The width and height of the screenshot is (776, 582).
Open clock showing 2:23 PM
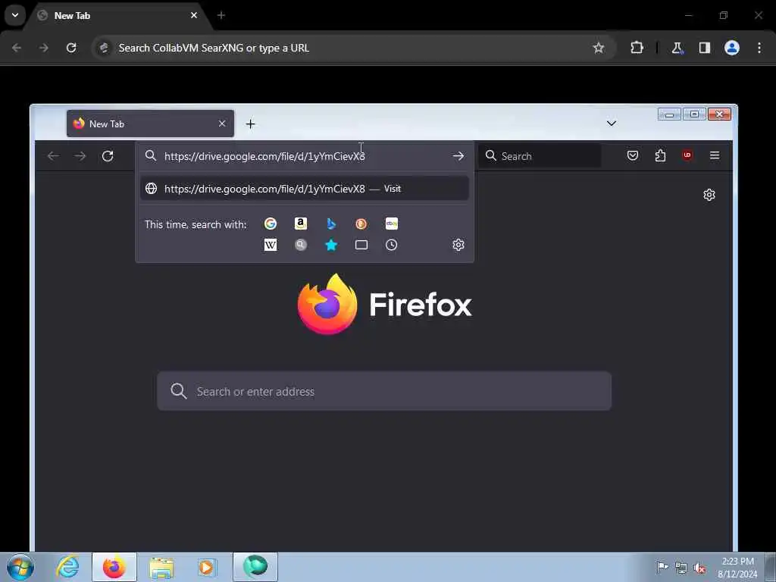click(x=737, y=568)
